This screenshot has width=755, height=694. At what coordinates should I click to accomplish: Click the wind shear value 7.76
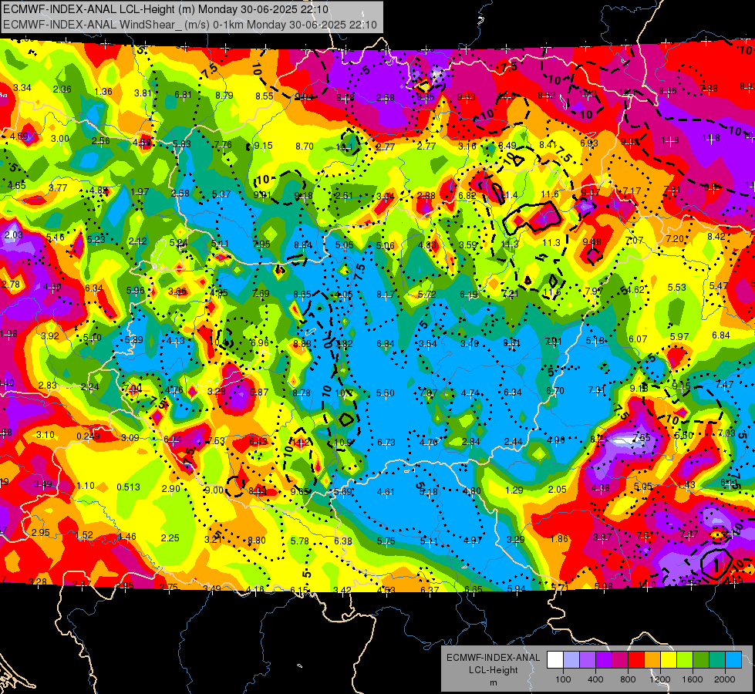coord(223,144)
